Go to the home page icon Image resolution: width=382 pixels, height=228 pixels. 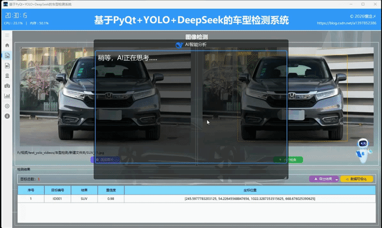(x=7, y=45)
